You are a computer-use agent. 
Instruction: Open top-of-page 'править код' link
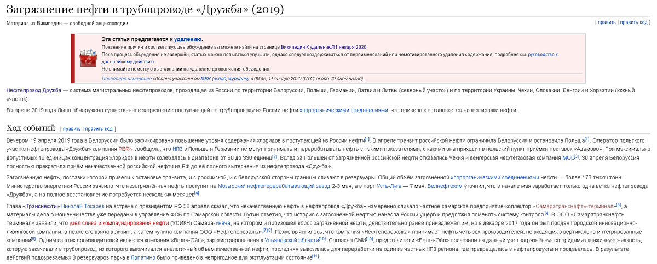coord(633,22)
